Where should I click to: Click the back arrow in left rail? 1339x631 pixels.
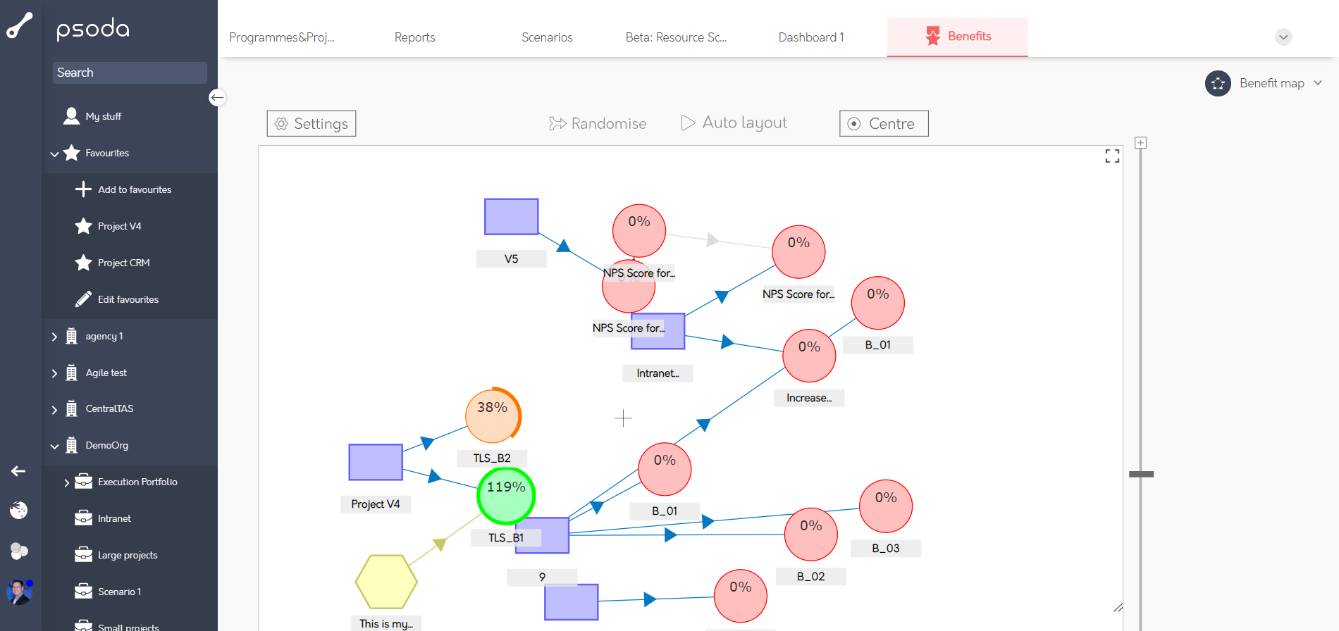(x=18, y=471)
